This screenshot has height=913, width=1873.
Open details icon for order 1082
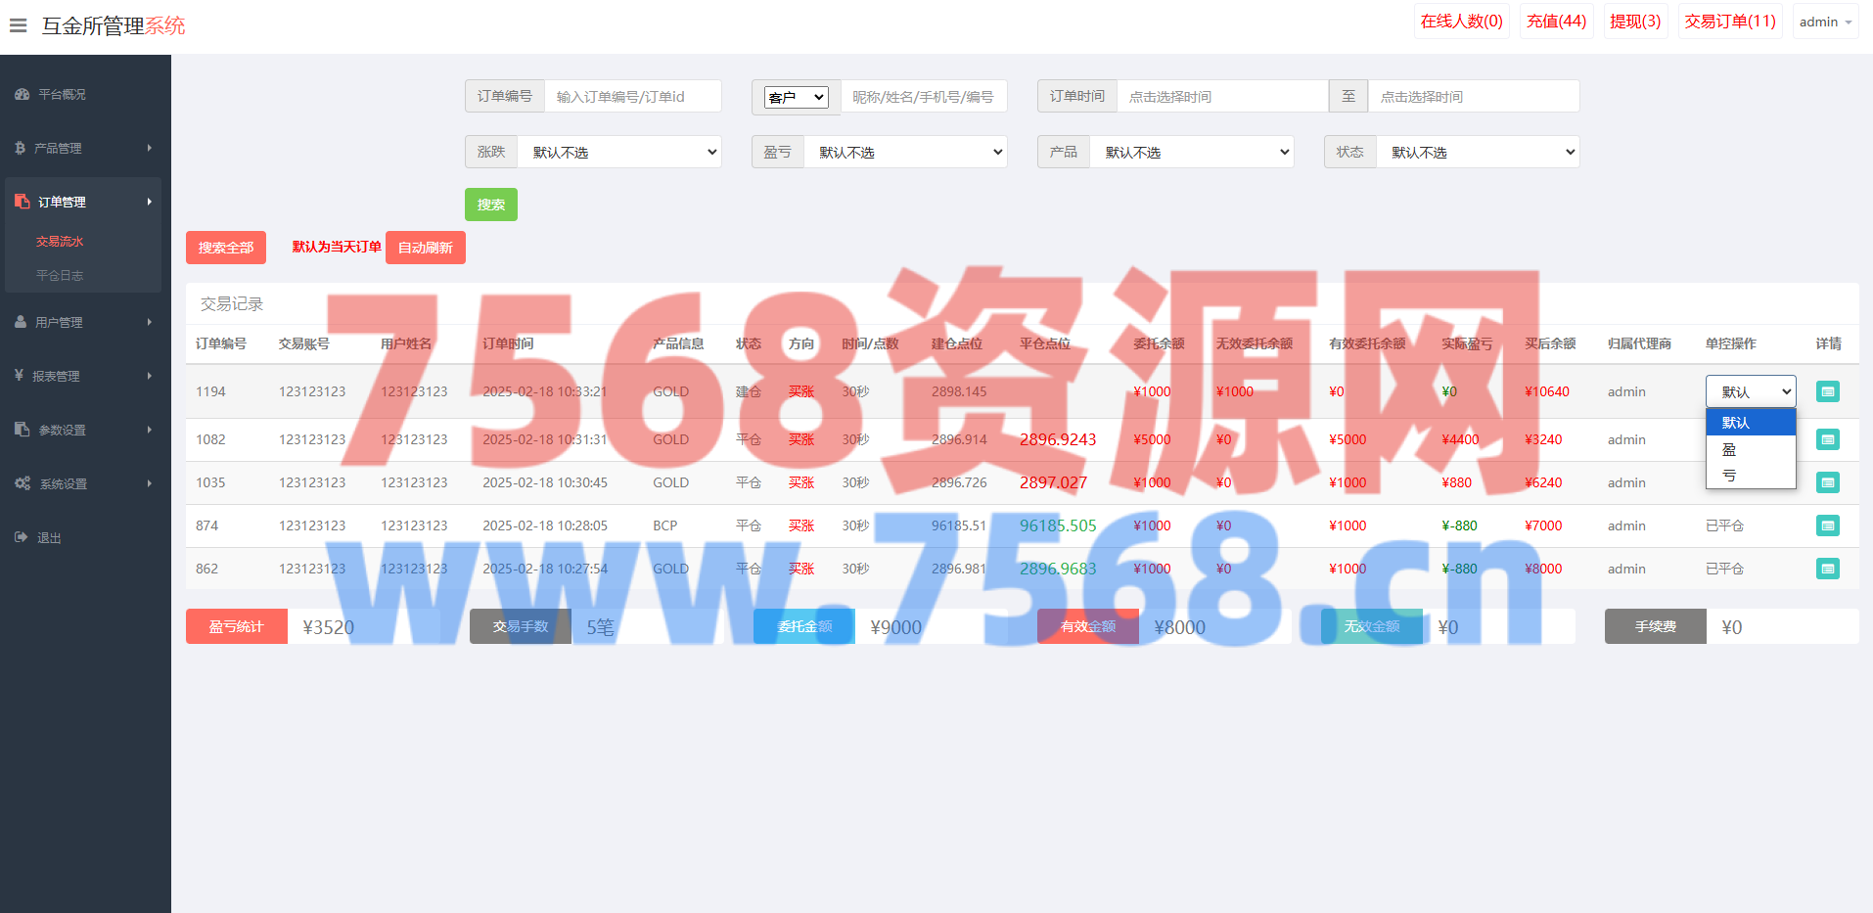tap(1827, 439)
